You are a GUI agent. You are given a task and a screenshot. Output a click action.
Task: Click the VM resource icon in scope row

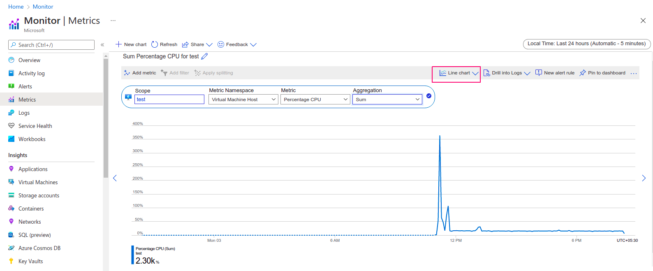pyautogui.click(x=128, y=97)
